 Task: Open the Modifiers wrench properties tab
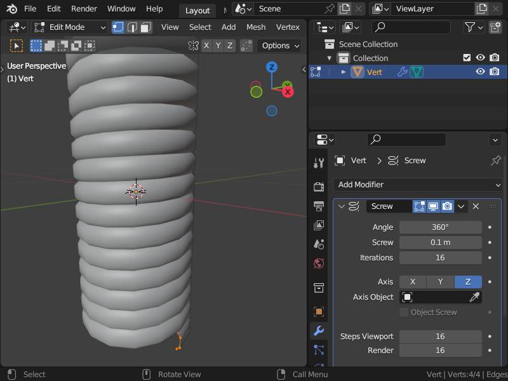click(x=319, y=331)
